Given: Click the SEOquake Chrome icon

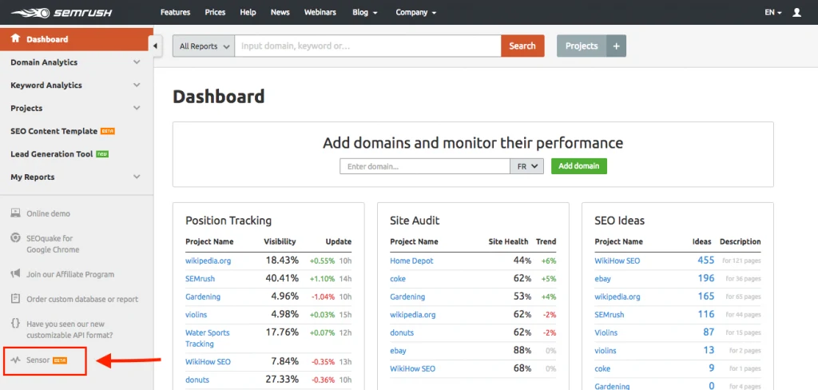Looking at the screenshot, I should 16,238.
